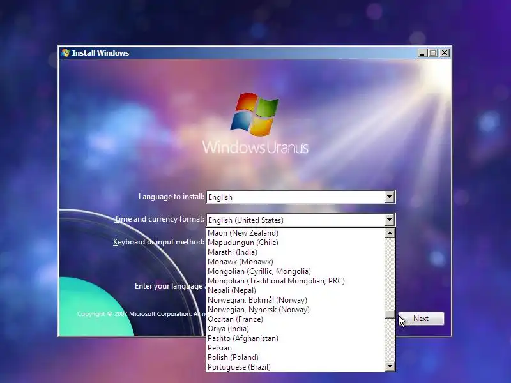
Task: Minimize the Install Windows dialog
Action: pyautogui.click(x=422, y=53)
